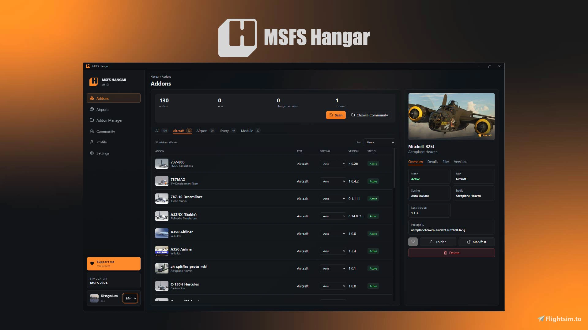Click the Active badge for 787-10 Dreamliner
This screenshot has height=330, width=588.
[x=373, y=199]
